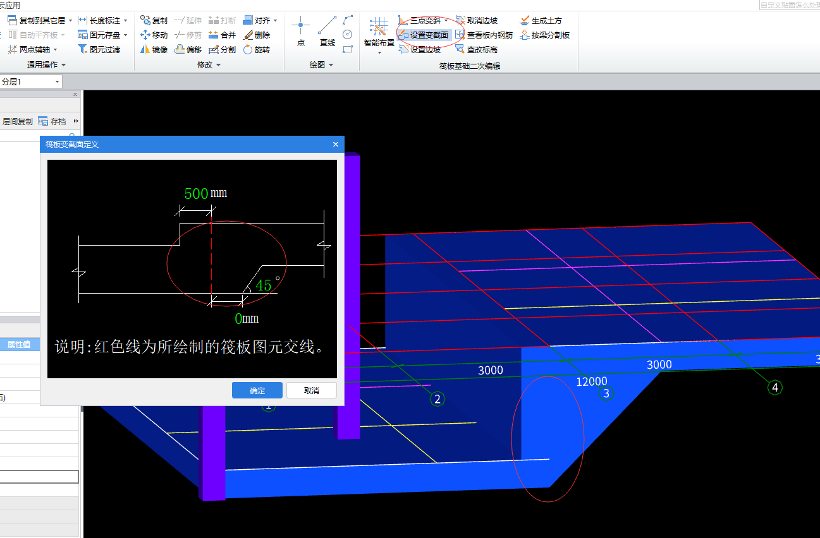Select the rectangle drawing tool in 绘图 group
Image resolution: width=820 pixels, height=538 pixels.
[x=347, y=49]
